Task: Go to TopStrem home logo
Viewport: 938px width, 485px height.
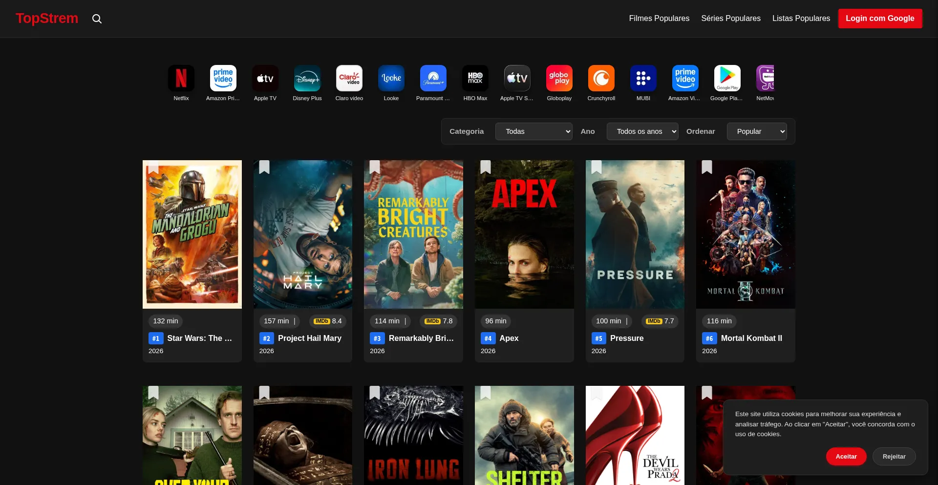Action: pyautogui.click(x=47, y=19)
